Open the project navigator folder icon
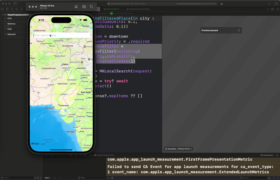The image size is (280, 180). (x=3, y=9)
